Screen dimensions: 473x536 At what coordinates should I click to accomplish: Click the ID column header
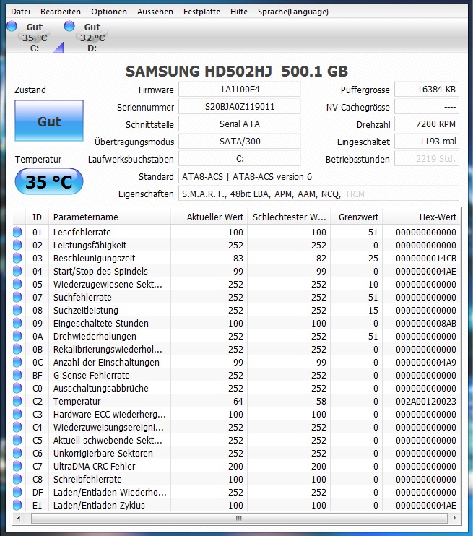pyautogui.click(x=37, y=217)
